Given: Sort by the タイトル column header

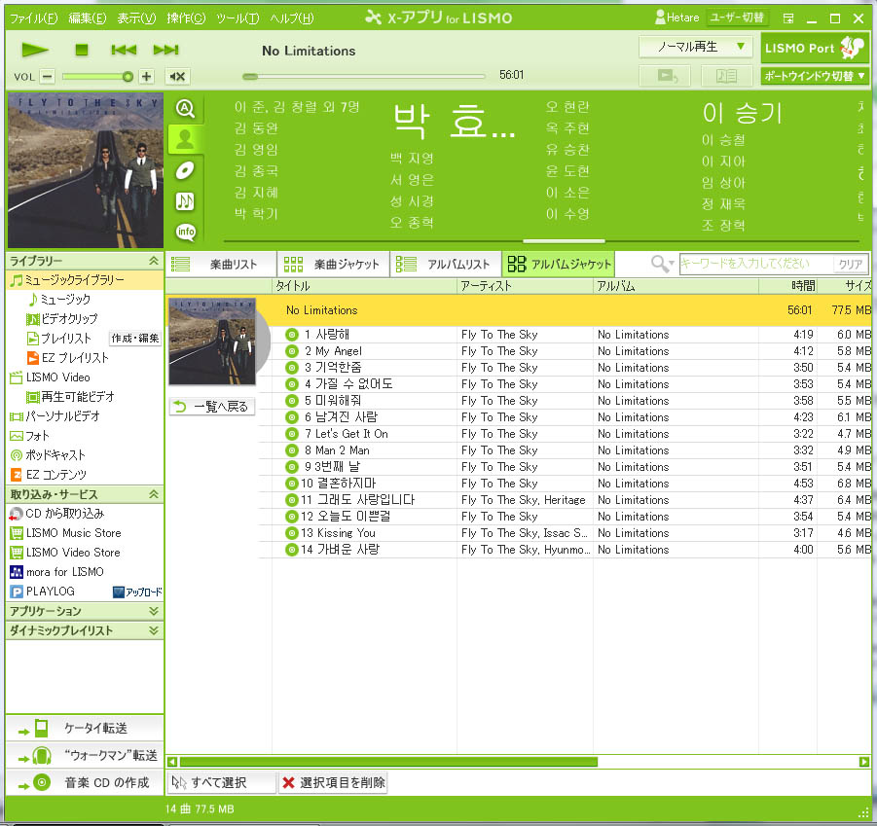Looking at the screenshot, I should [364, 286].
